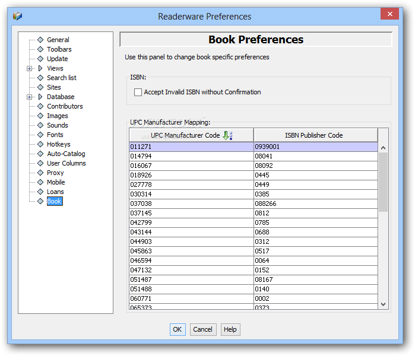Click the diamond icon next to General
Viewport: 415px width, 356px height.
click(x=40, y=40)
